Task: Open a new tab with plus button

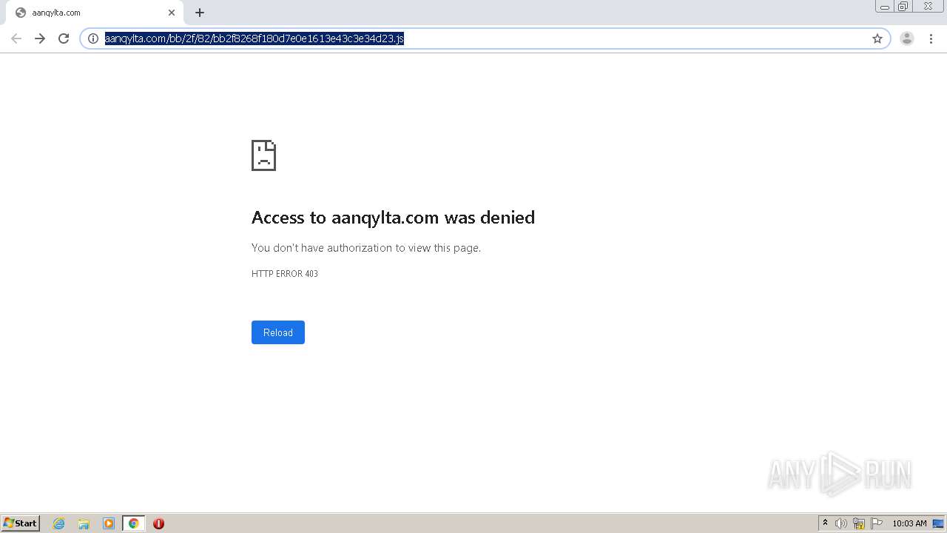Action: point(200,13)
